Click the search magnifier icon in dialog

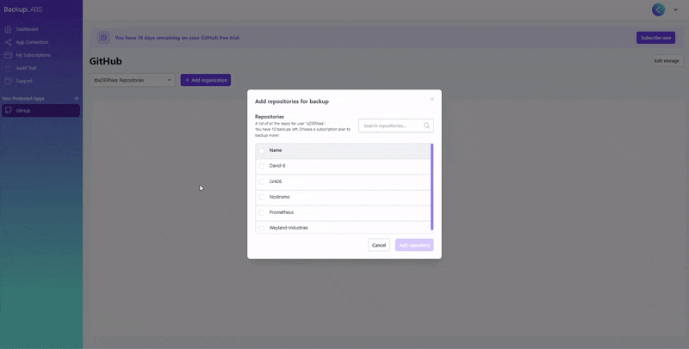(426, 126)
